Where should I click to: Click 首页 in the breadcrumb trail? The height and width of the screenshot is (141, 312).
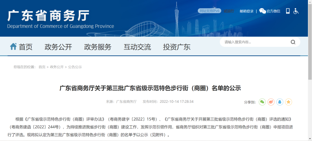pyautogui.click(x=42, y=67)
